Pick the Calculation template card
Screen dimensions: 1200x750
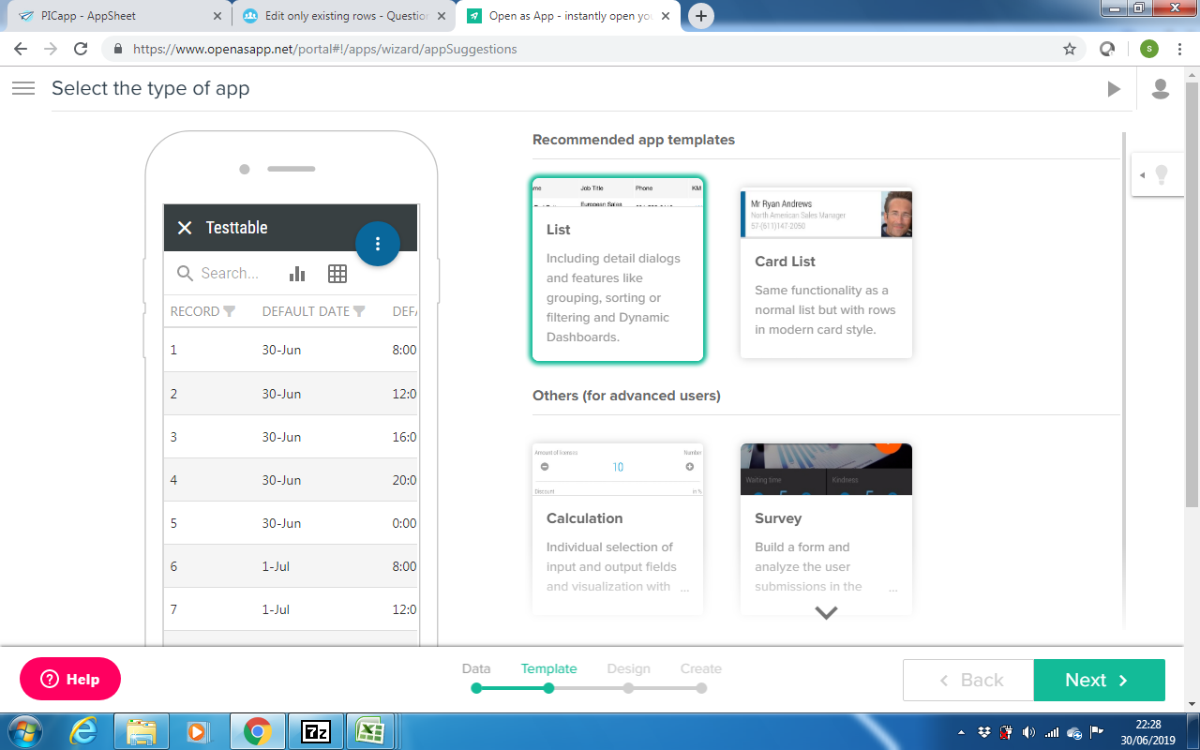[618, 529]
